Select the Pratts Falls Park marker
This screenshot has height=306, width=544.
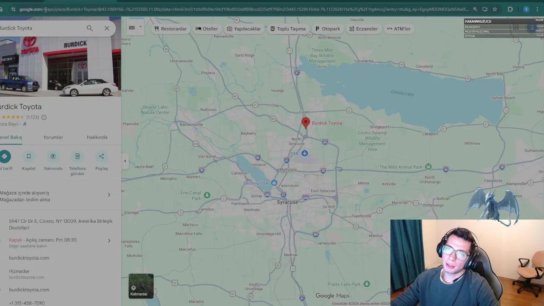coord(367,284)
